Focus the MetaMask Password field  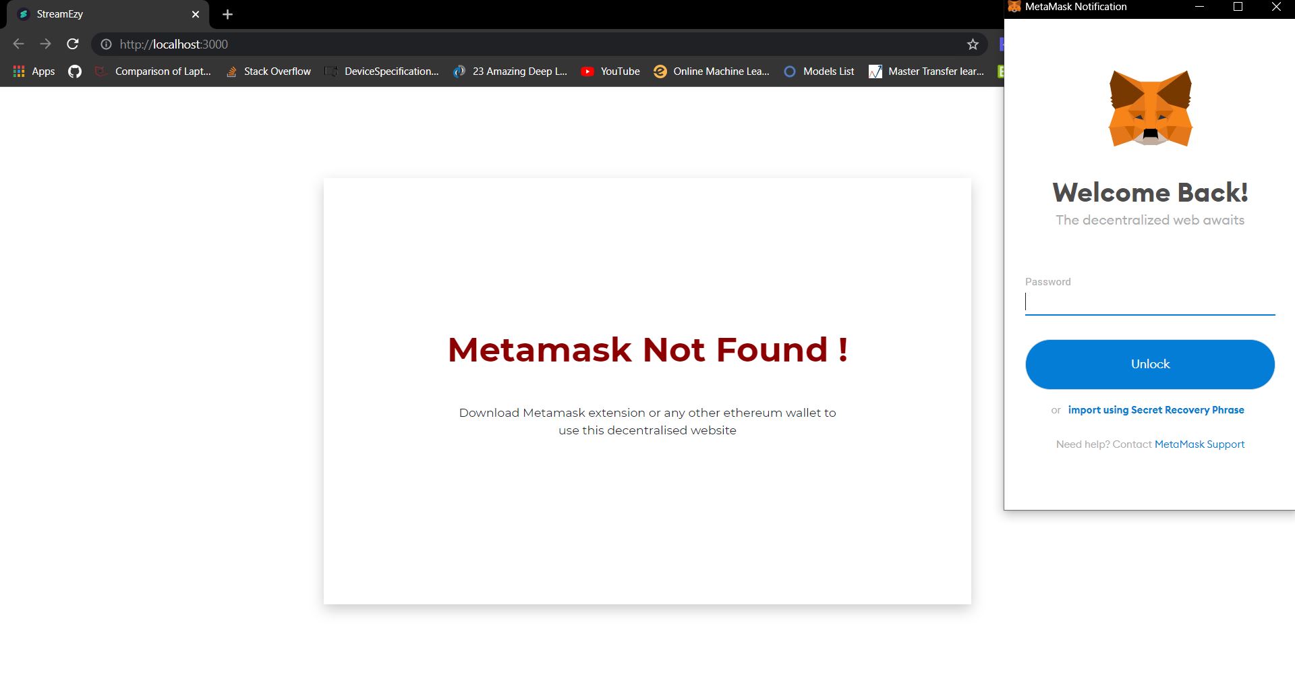1150,301
